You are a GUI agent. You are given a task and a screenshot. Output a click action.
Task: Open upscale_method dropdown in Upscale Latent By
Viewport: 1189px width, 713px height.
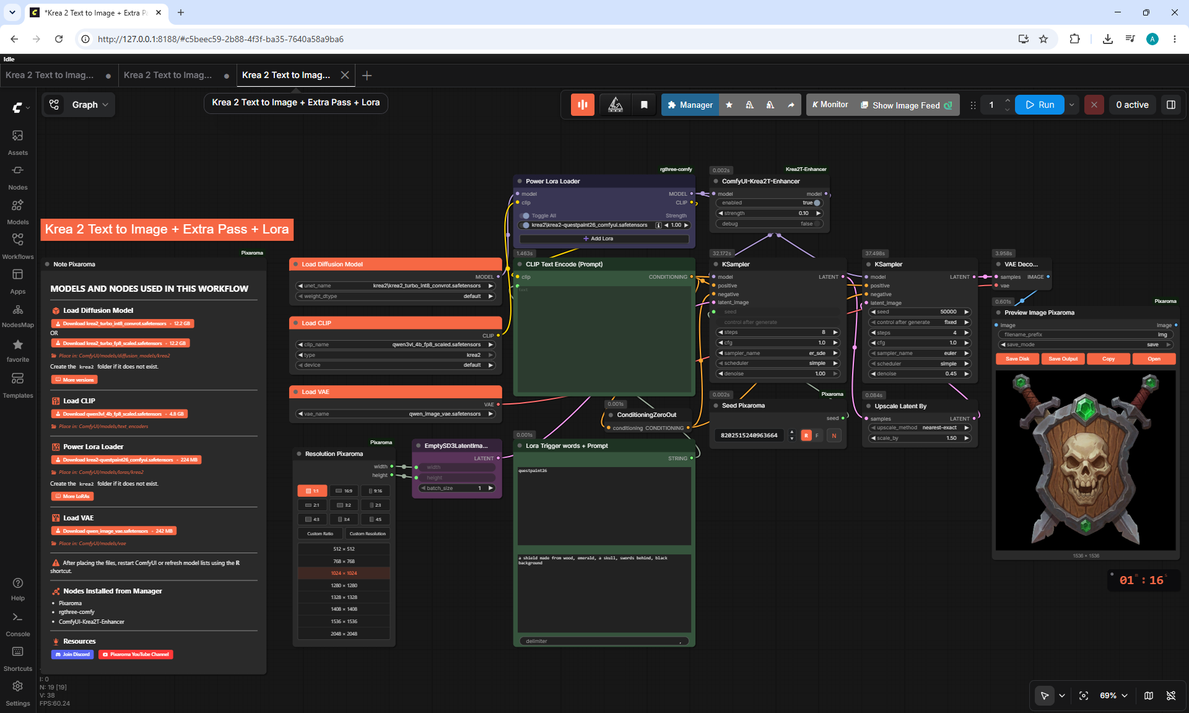coord(921,427)
